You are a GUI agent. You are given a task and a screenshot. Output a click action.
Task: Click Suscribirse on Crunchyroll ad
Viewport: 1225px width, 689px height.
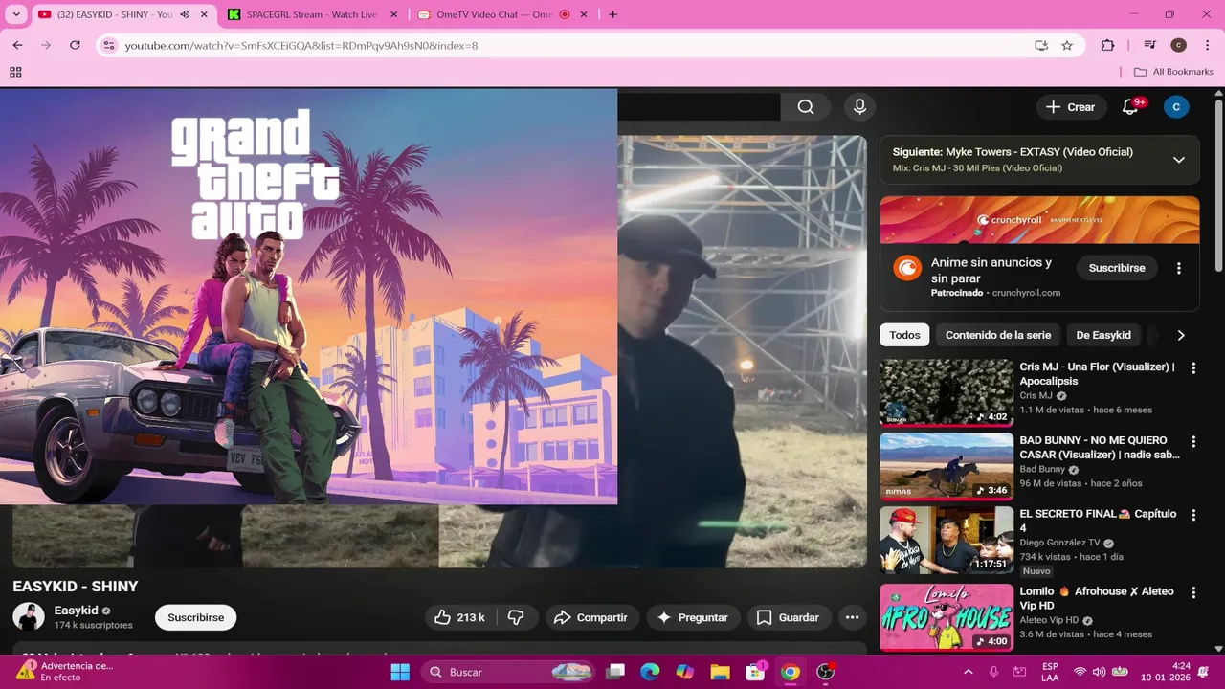[1117, 268]
